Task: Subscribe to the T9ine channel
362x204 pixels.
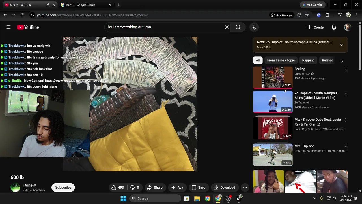Action: (63, 188)
